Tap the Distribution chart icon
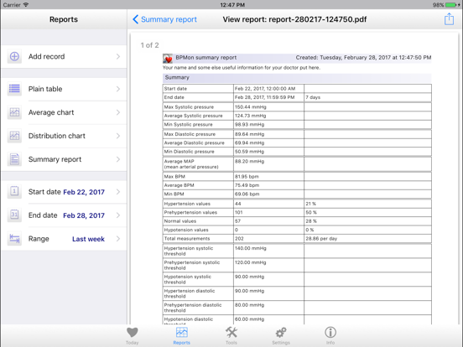This screenshot has height=347, width=463. pos(14,136)
